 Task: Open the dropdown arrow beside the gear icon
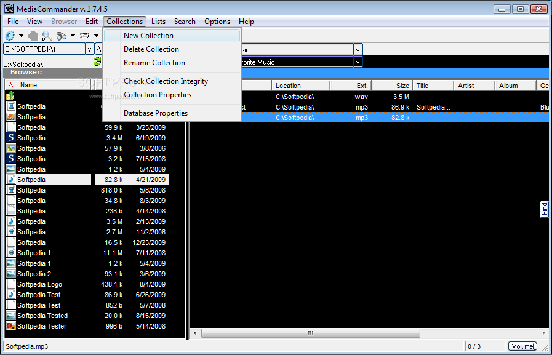[21, 36]
